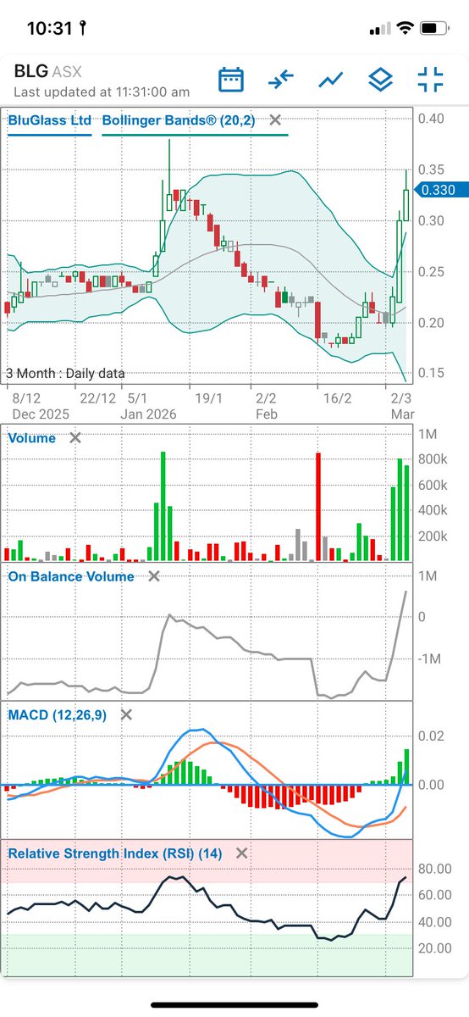
Task: Tap the 10:31 status bar clock
Action: pos(50,28)
